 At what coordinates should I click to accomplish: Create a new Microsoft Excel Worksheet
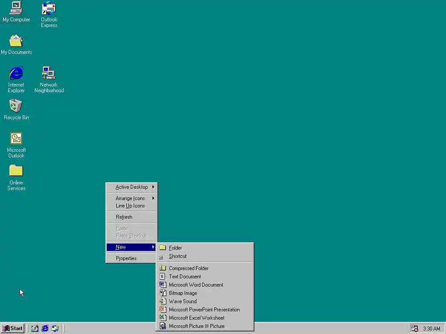(x=205, y=318)
